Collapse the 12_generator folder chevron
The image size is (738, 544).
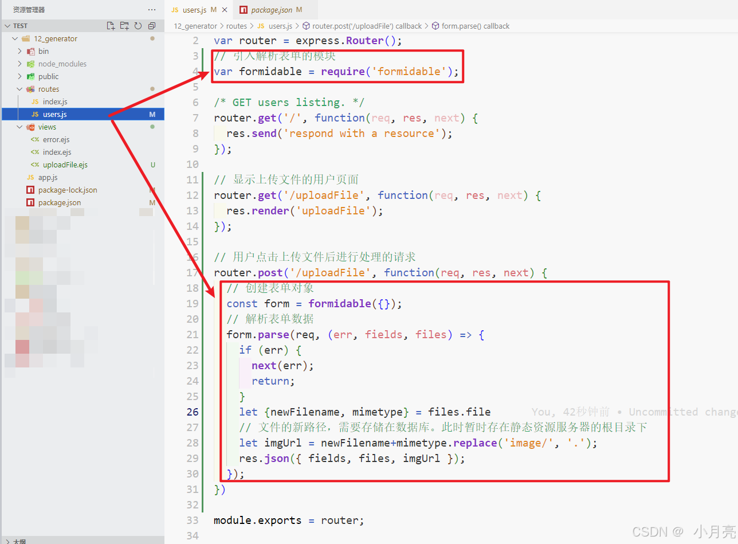(x=15, y=38)
